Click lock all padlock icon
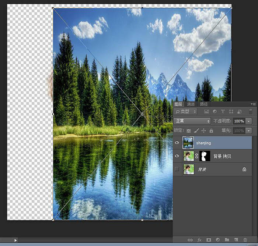 [211, 131]
